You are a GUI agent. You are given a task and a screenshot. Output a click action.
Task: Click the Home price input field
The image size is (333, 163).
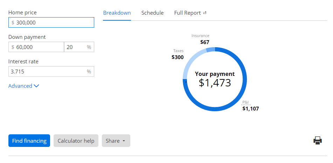point(51,22)
